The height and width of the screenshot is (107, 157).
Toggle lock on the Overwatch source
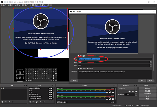52,99
